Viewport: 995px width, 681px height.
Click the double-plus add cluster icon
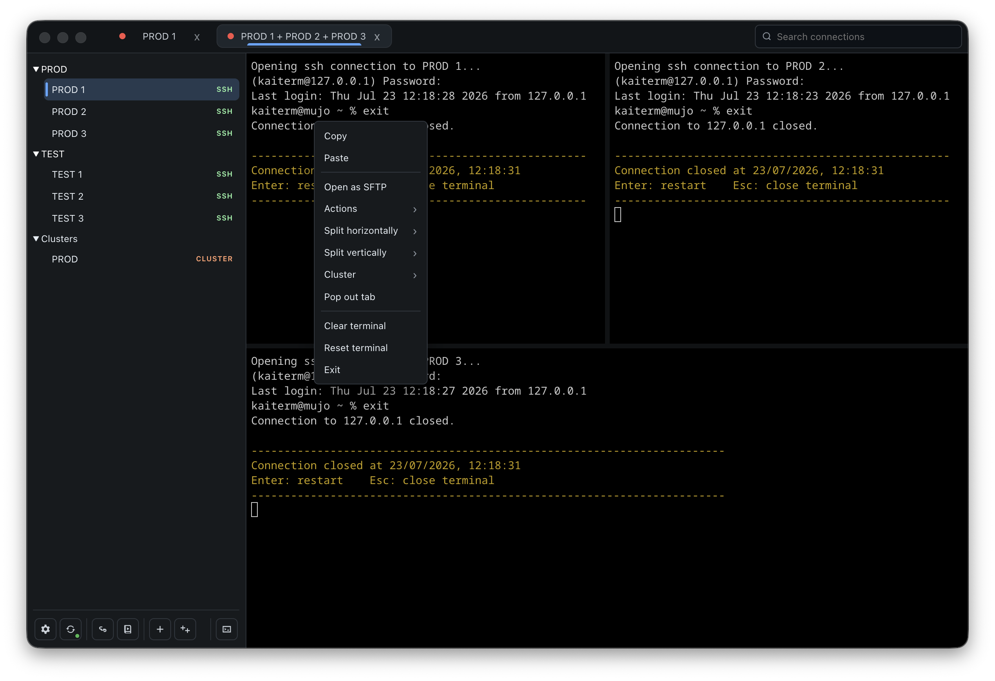185,629
